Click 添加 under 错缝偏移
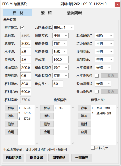Screen dimensions: 121x166 coord(47,116)
